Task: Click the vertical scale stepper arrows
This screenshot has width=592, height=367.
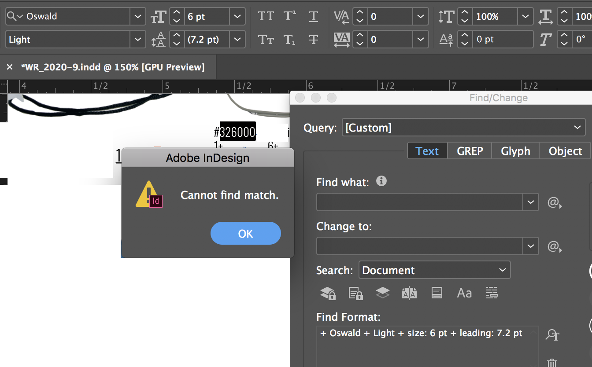Action: (x=465, y=17)
